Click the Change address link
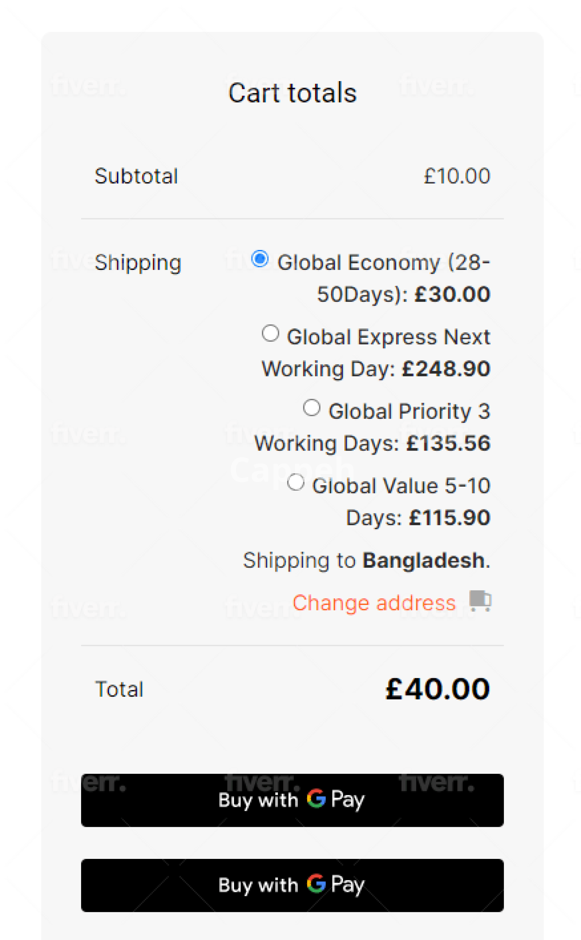581x940 pixels. (374, 603)
